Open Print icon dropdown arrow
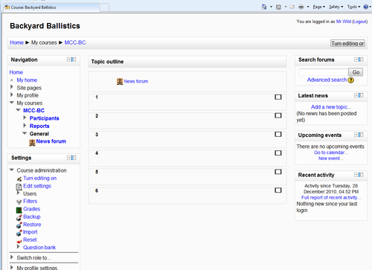 (x=308, y=7)
